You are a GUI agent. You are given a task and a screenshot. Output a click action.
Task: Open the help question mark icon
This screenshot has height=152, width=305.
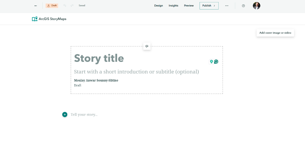tap(243, 6)
